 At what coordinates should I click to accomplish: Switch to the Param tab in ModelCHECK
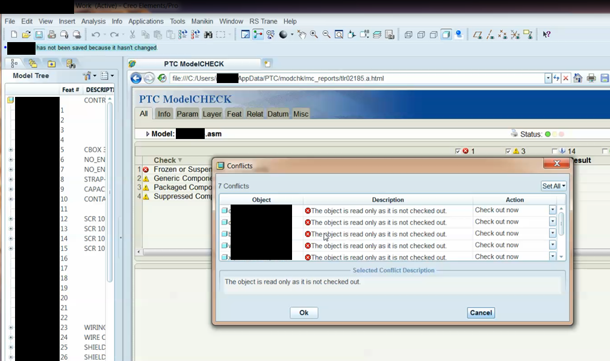coord(187,114)
